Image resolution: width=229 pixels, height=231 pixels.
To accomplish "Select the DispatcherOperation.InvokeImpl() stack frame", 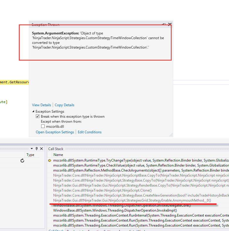I will tap(115, 210).
